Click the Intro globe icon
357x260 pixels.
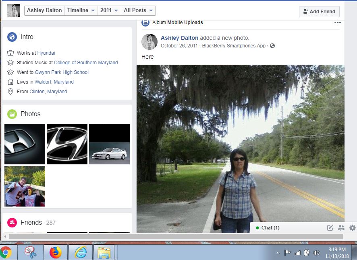click(12, 37)
